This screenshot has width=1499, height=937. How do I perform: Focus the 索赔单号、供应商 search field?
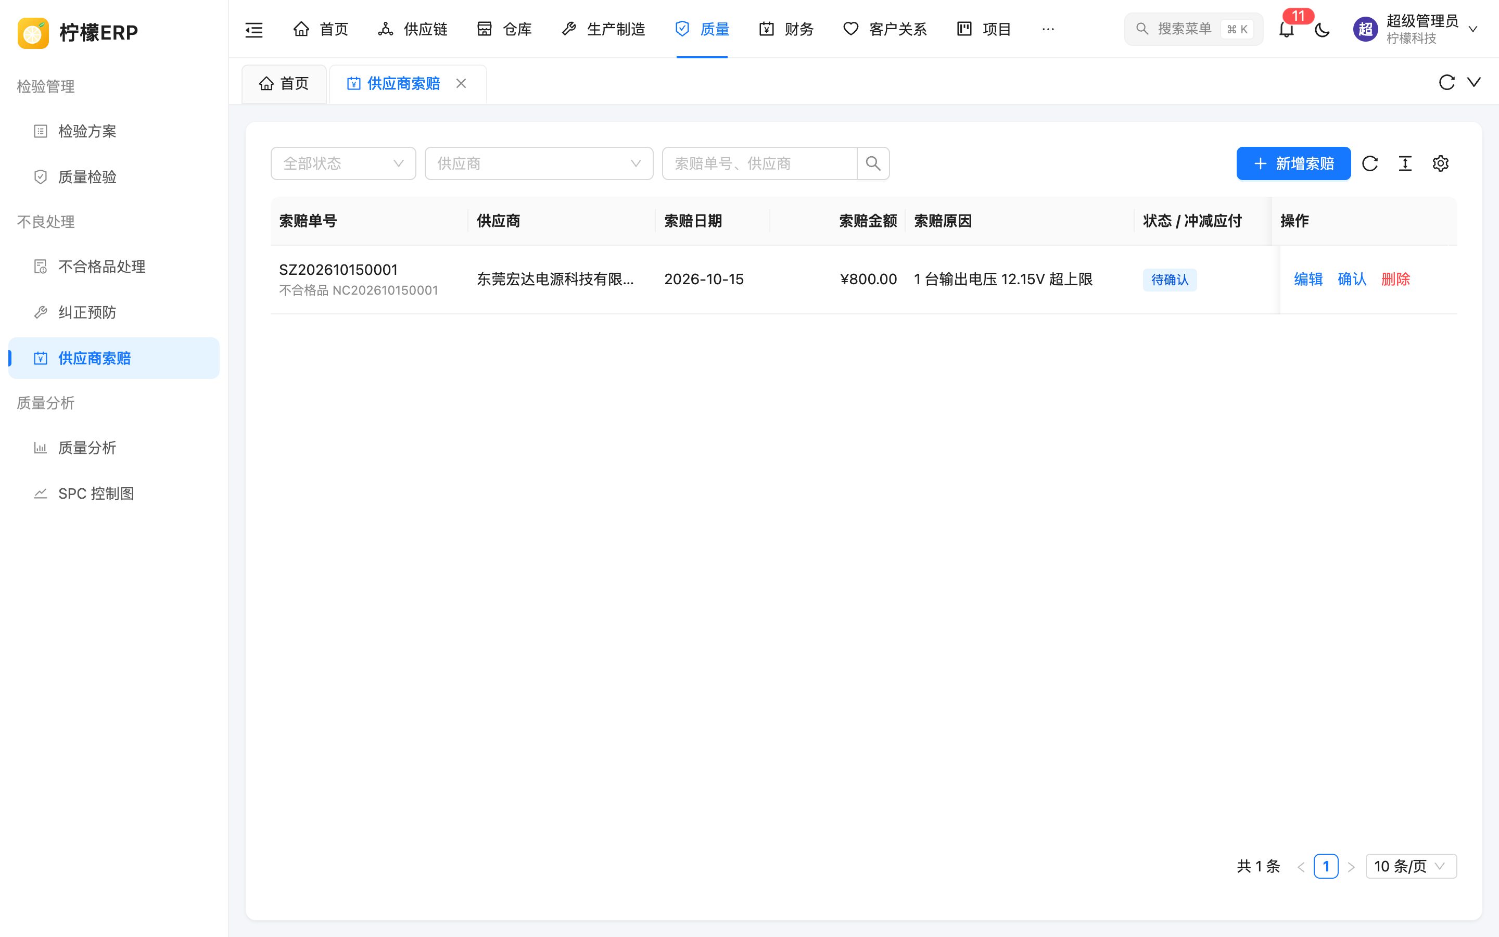click(760, 163)
